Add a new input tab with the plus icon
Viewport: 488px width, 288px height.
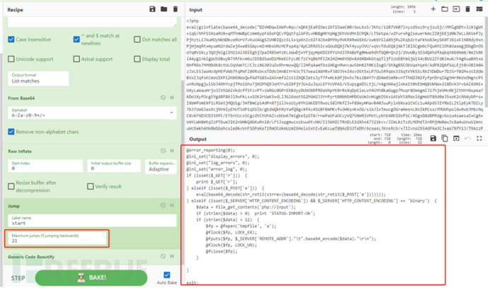click(433, 9)
